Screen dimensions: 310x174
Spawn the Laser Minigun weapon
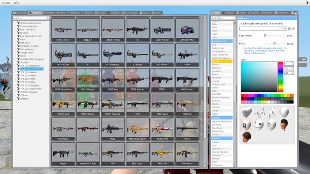tap(162, 30)
